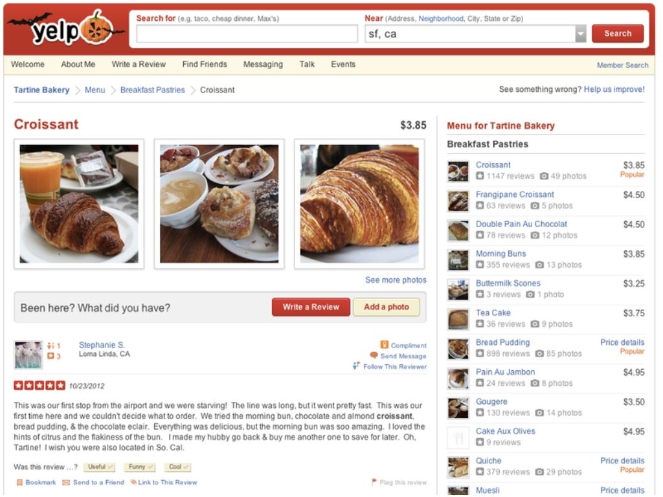Viewport: 663px width, 497px height.
Task: Go to the Menu breadcrumb level
Action: (x=95, y=90)
